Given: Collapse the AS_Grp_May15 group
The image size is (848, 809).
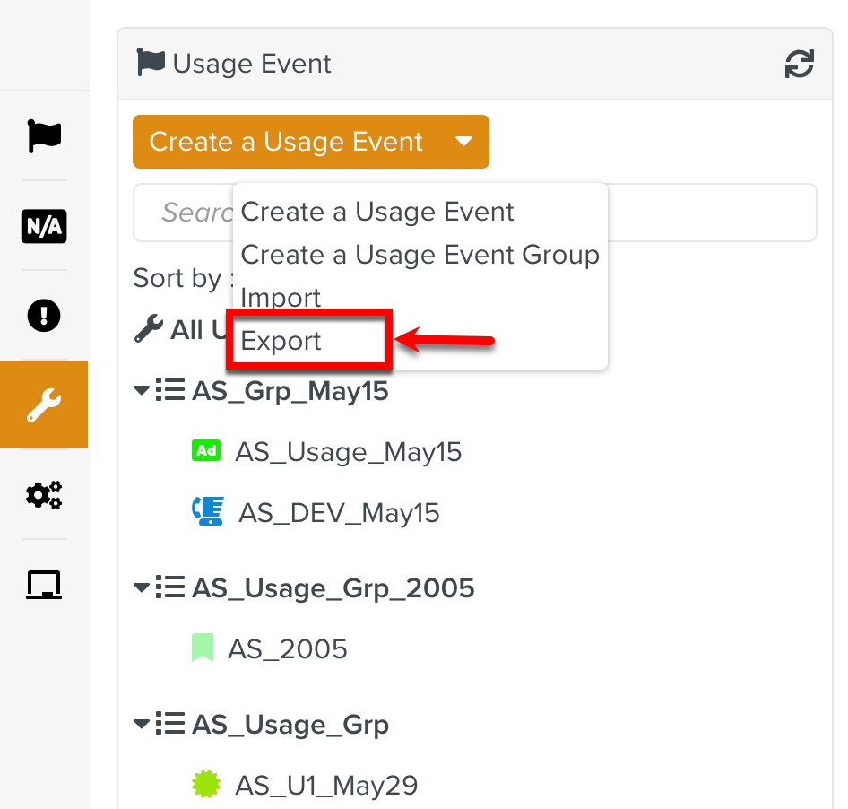Looking at the screenshot, I should (x=142, y=391).
